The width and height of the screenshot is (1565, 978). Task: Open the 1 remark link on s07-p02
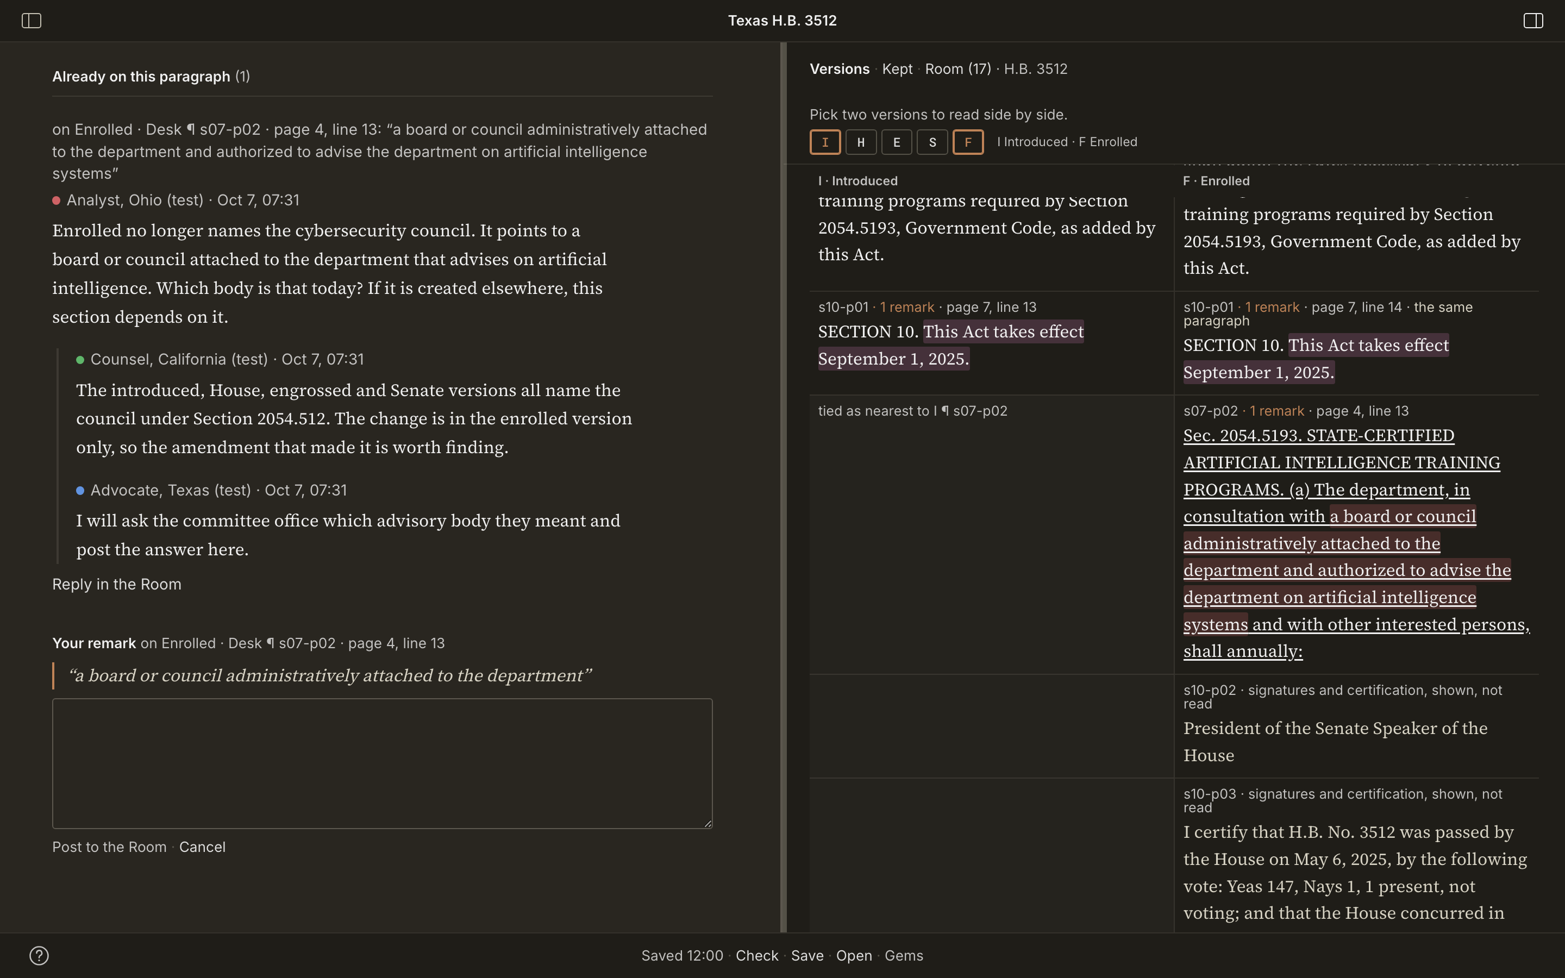coord(1276,411)
